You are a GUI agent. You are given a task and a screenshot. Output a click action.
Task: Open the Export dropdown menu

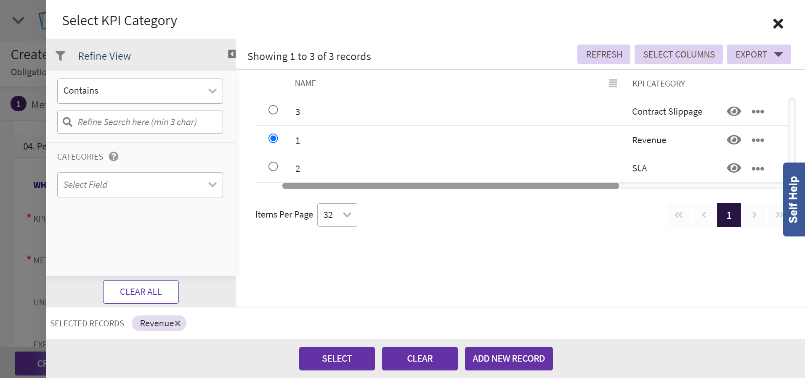(758, 55)
